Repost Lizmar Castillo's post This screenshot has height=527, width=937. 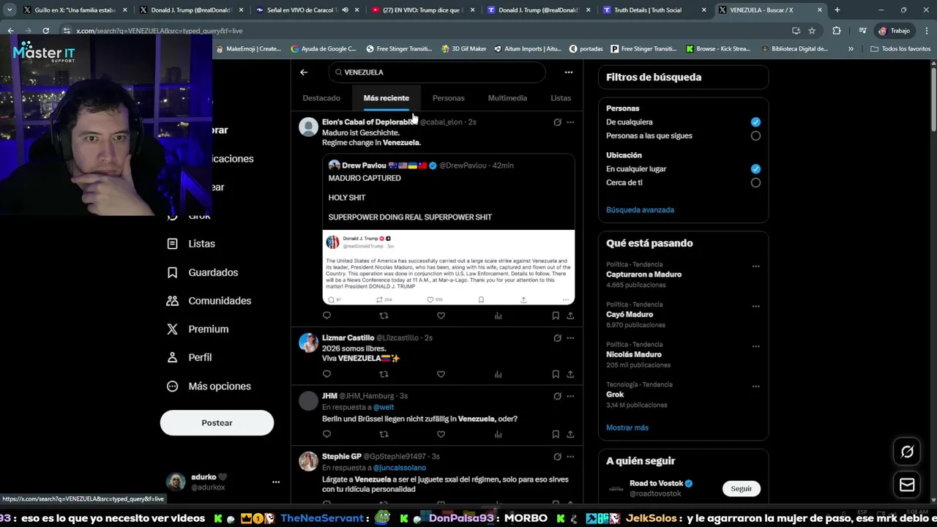[x=384, y=374]
